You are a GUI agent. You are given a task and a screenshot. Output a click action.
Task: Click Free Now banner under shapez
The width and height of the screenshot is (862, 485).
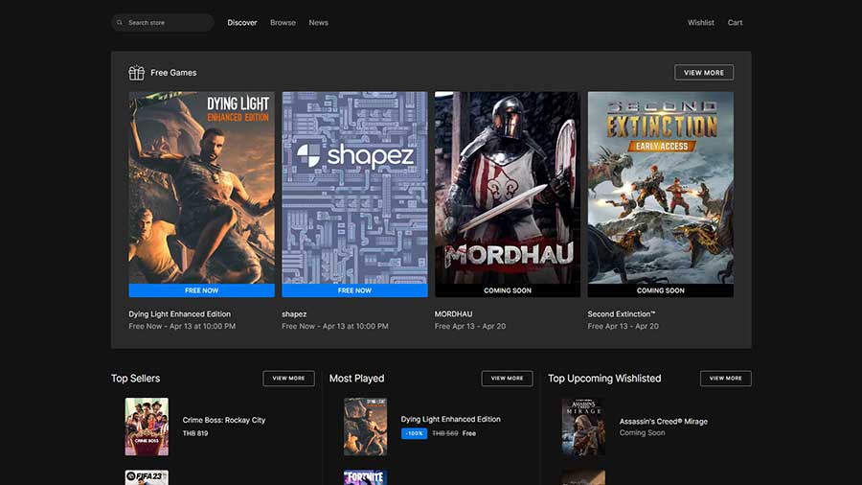[x=354, y=290]
